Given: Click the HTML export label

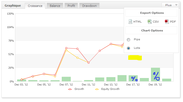Looking at the screenshot, I should point(137,22).
